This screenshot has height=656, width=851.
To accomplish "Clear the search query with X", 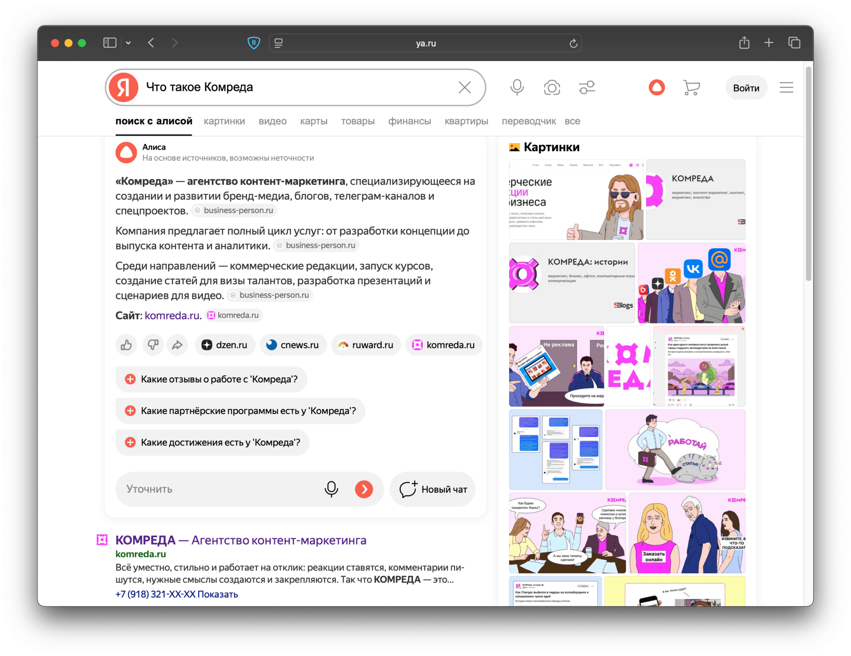I will pos(465,88).
